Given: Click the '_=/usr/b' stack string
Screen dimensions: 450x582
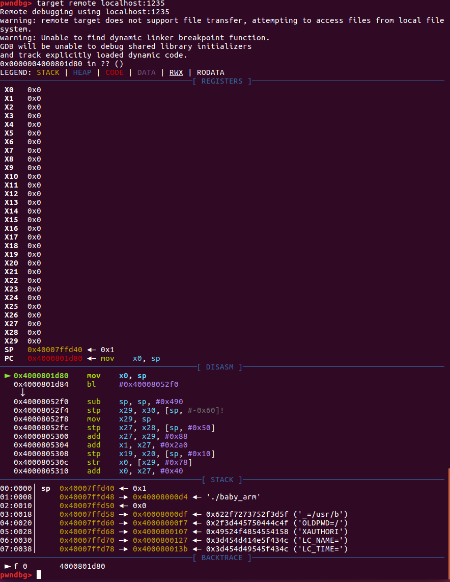Looking at the screenshot, I should tap(321, 514).
